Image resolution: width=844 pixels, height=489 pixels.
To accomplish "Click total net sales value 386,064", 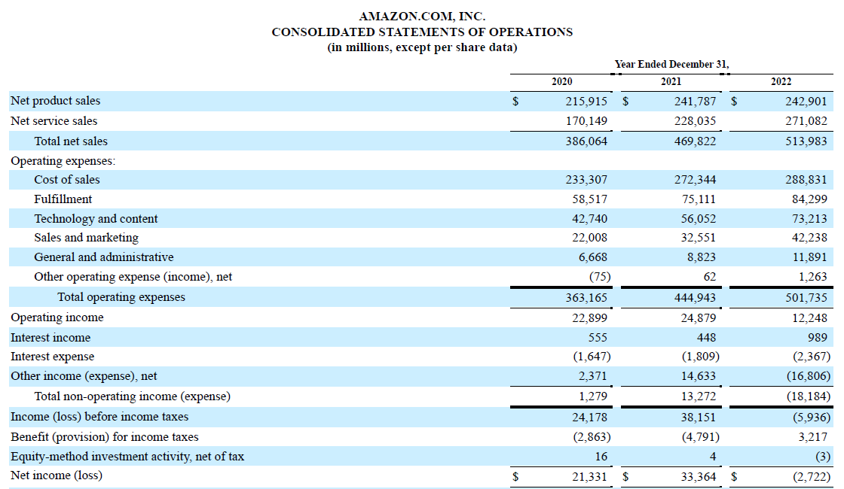I will click(586, 141).
